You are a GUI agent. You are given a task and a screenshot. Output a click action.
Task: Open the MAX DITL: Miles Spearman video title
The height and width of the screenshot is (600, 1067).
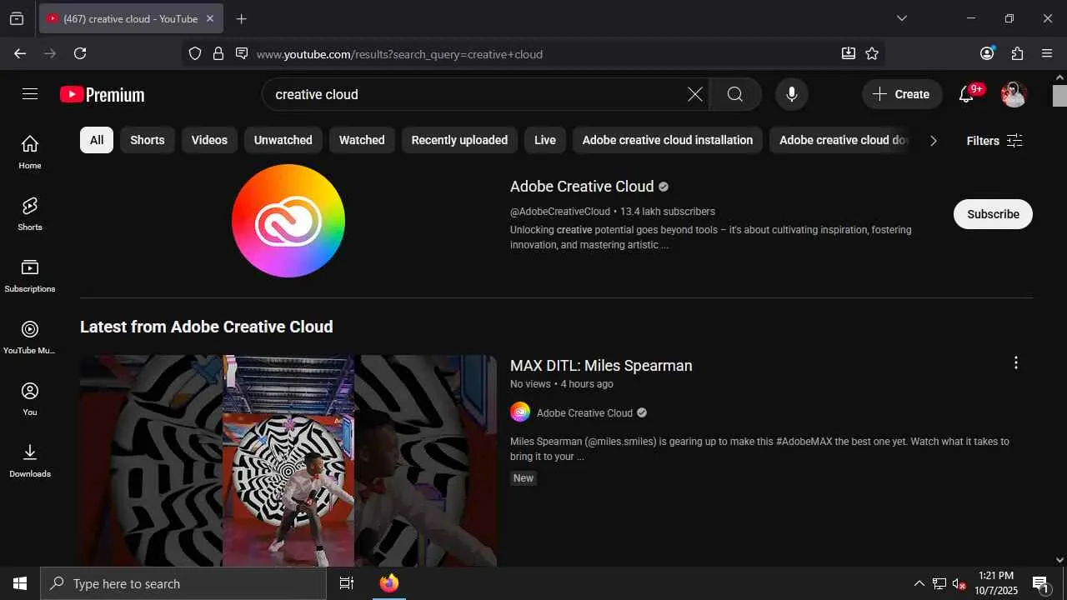click(601, 366)
